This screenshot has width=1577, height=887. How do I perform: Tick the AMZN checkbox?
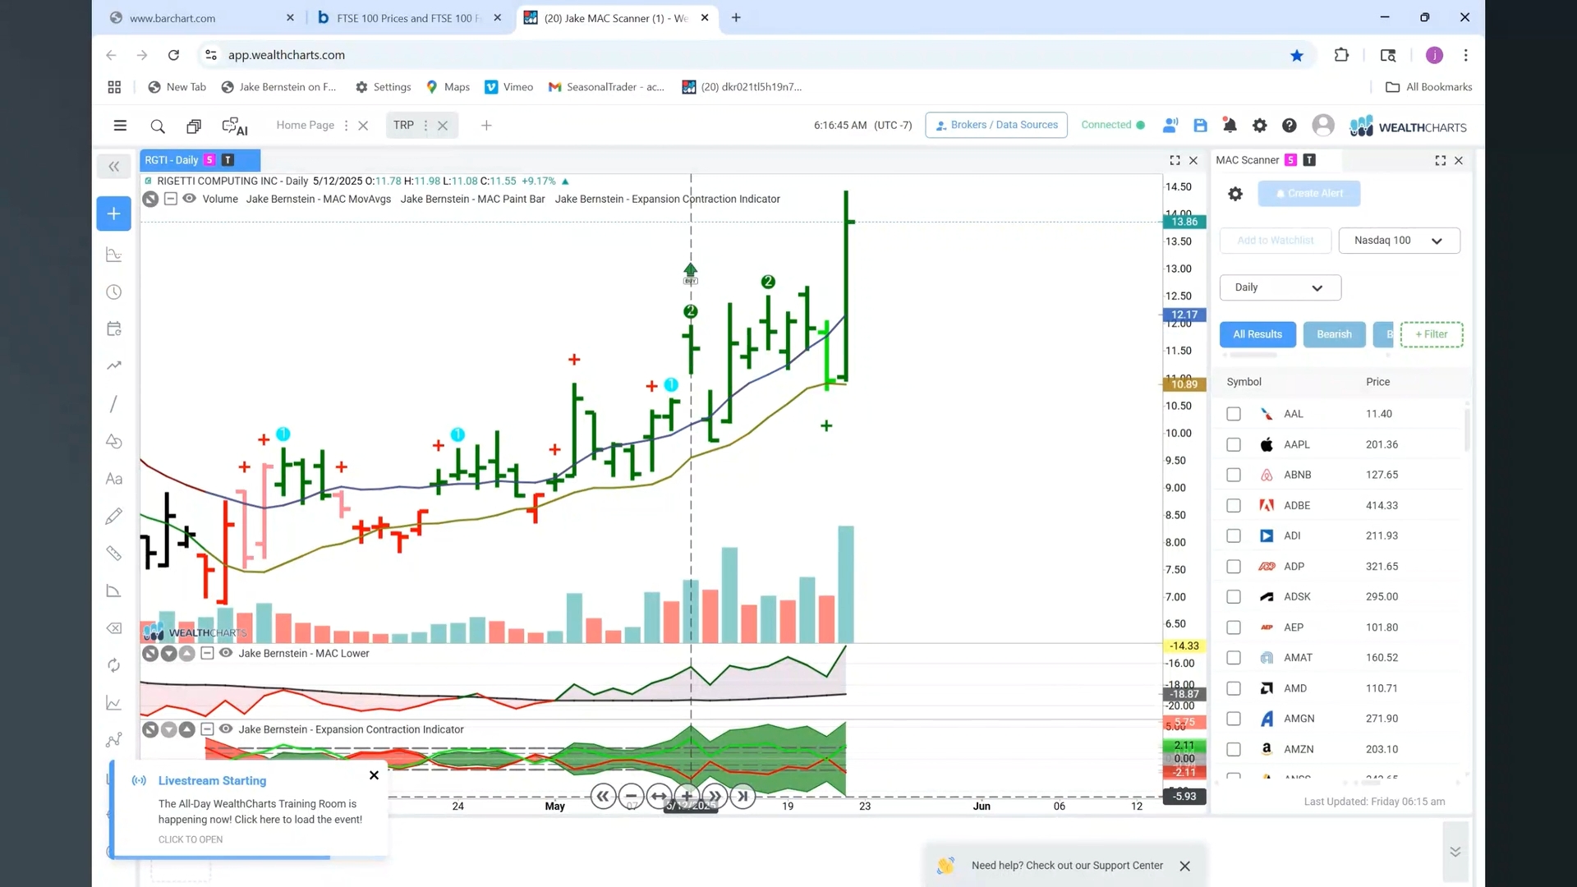pos(1234,749)
